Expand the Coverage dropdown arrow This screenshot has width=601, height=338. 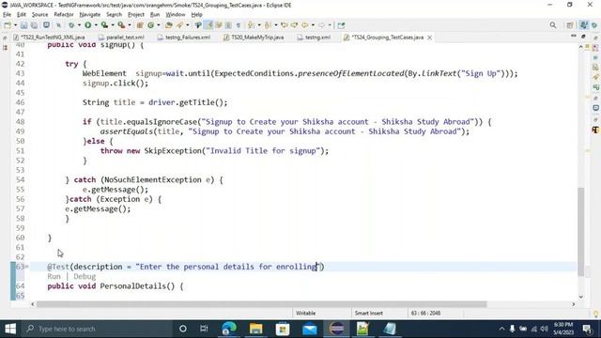113,25
